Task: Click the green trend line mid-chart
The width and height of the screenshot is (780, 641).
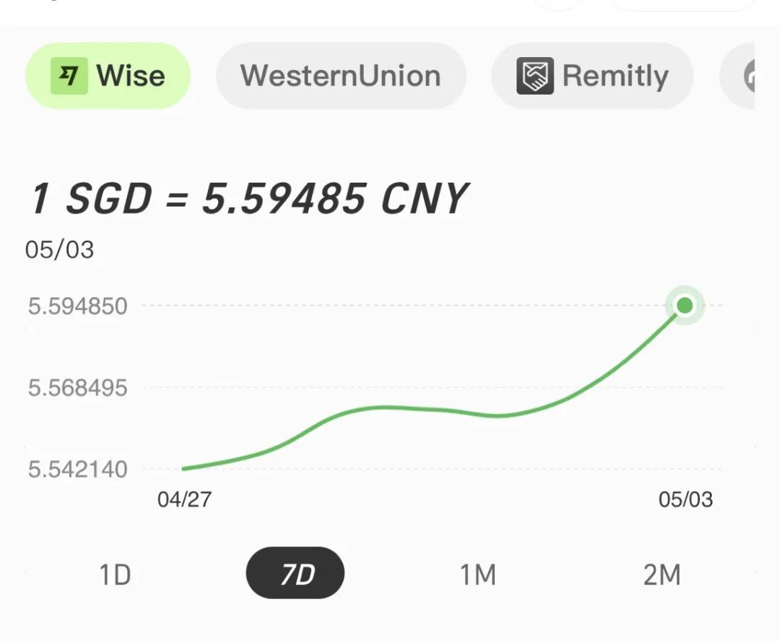Action: pos(433,410)
